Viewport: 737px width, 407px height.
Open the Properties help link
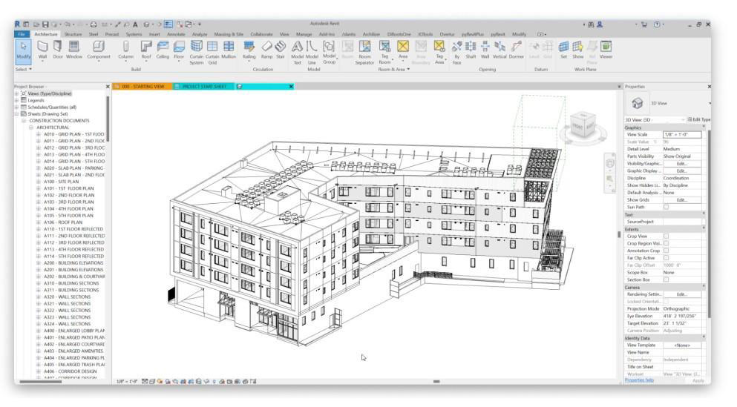[x=639, y=380]
